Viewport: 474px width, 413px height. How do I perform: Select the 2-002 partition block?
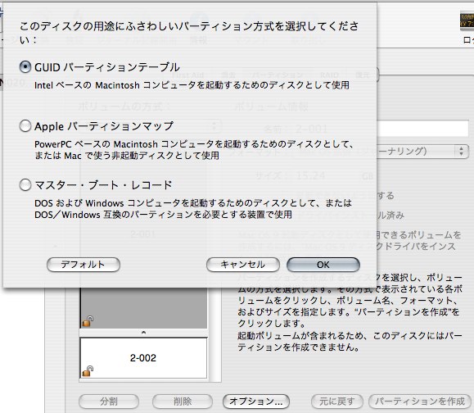(143, 358)
